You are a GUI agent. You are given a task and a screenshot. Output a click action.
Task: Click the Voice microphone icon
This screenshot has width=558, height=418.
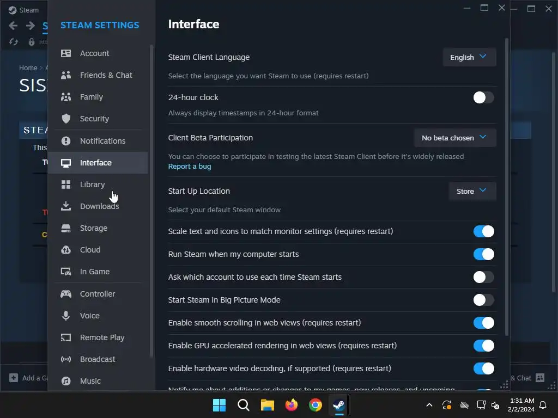click(66, 316)
